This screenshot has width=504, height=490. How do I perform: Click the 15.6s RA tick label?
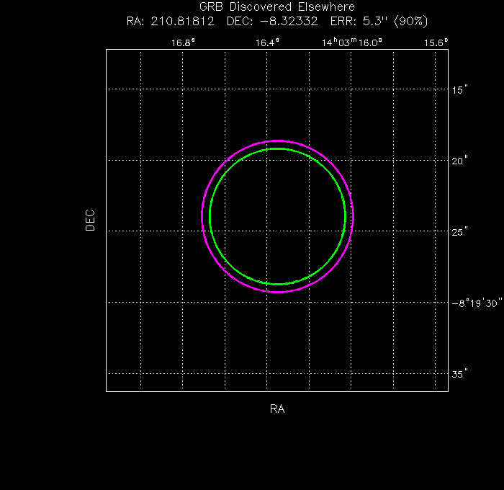pos(436,43)
